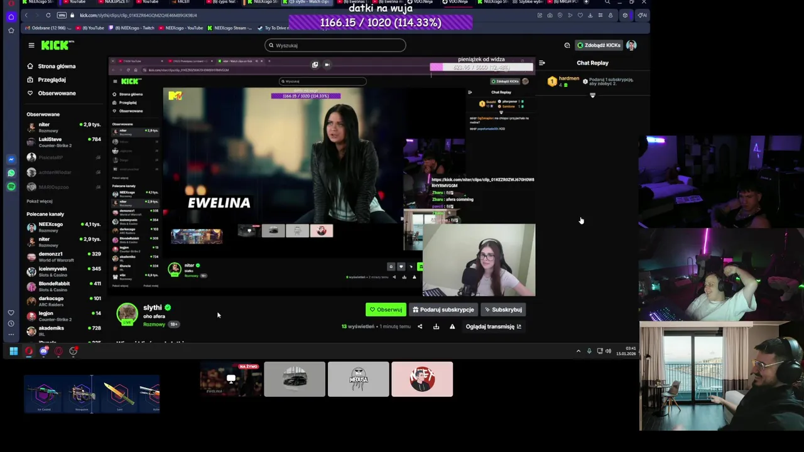Reload the page with refresh icon
804x452 pixels.
[x=48, y=15]
